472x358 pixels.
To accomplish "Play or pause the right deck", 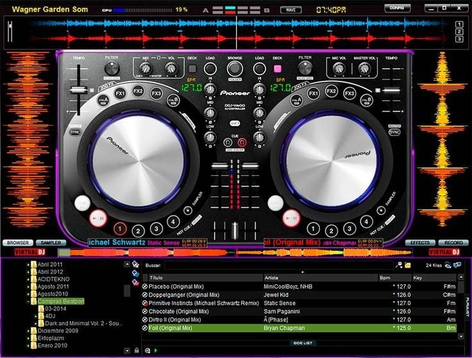I will pos(291,217).
